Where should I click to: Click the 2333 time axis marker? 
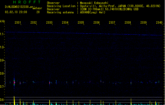click(49, 23)
